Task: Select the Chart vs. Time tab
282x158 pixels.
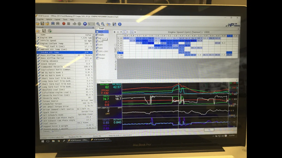Action: click(x=106, y=82)
